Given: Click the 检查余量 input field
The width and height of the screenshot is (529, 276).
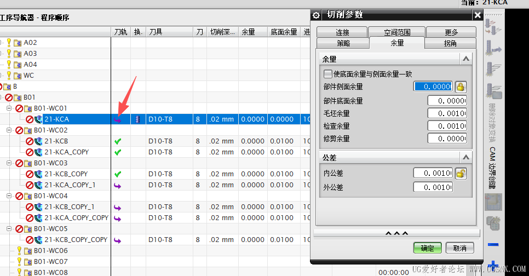Looking at the screenshot, I should (x=447, y=126).
